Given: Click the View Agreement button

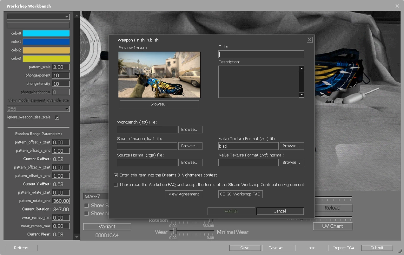Looking at the screenshot, I should point(184,194).
